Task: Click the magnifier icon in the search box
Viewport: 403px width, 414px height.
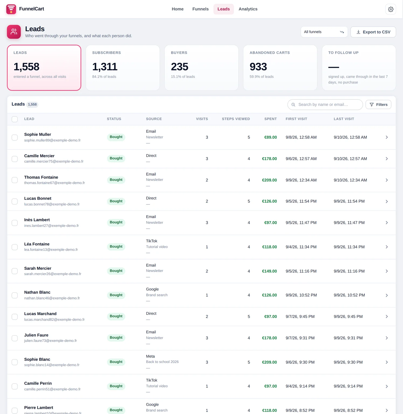Action: coord(293,105)
